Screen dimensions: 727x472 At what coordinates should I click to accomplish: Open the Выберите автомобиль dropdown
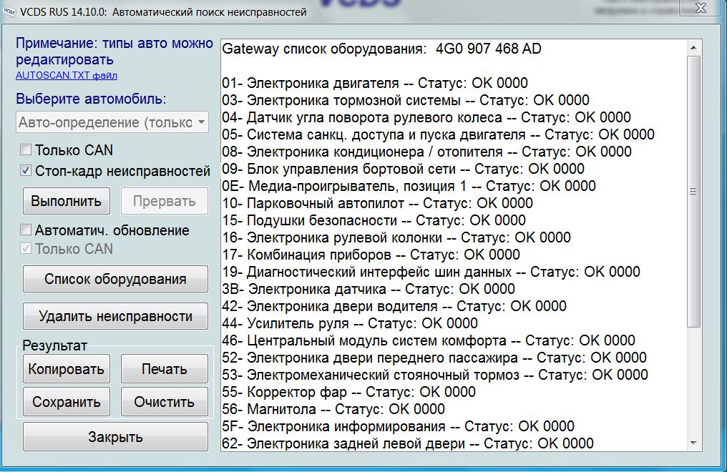[112, 122]
